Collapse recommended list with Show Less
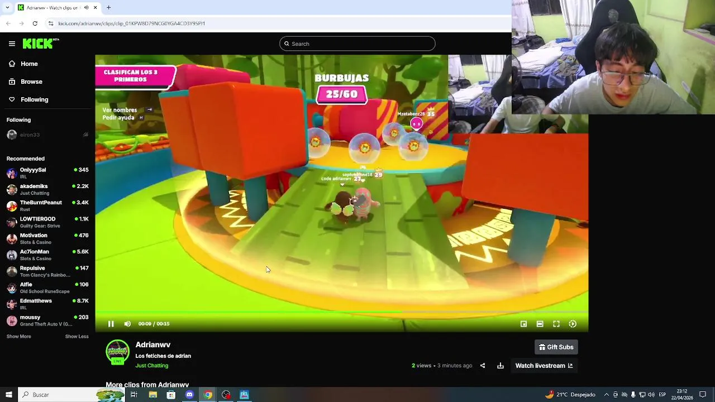 [x=77, y=337]
